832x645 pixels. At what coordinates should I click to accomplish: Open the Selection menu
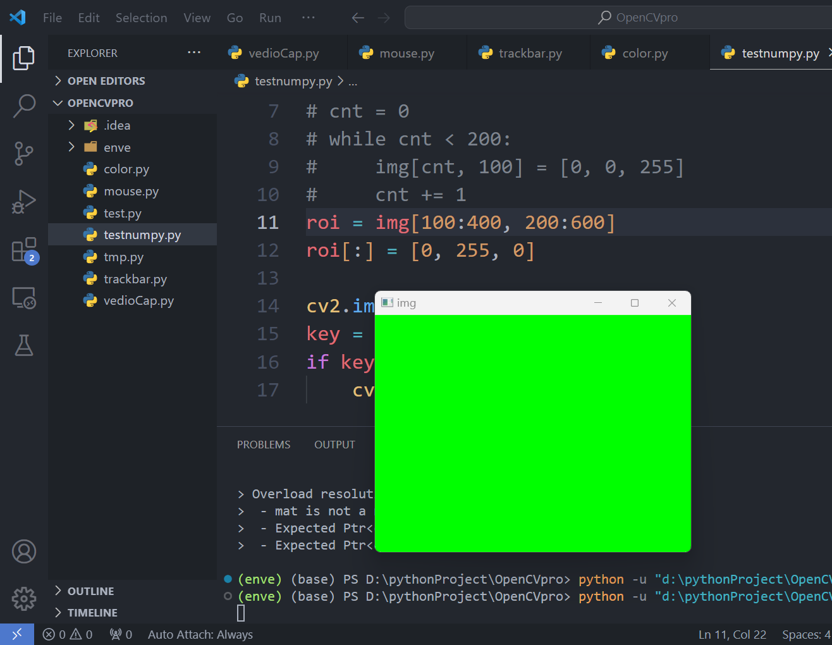[142, 18]
